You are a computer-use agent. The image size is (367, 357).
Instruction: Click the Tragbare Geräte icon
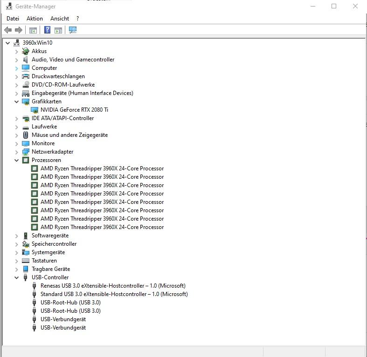[26, 269]
